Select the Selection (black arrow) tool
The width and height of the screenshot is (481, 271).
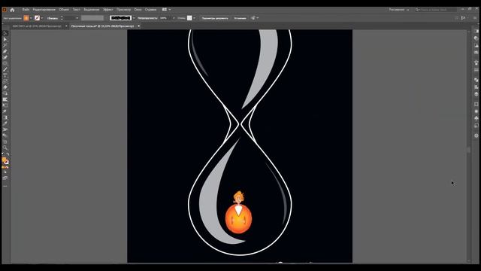pos(5,33)
